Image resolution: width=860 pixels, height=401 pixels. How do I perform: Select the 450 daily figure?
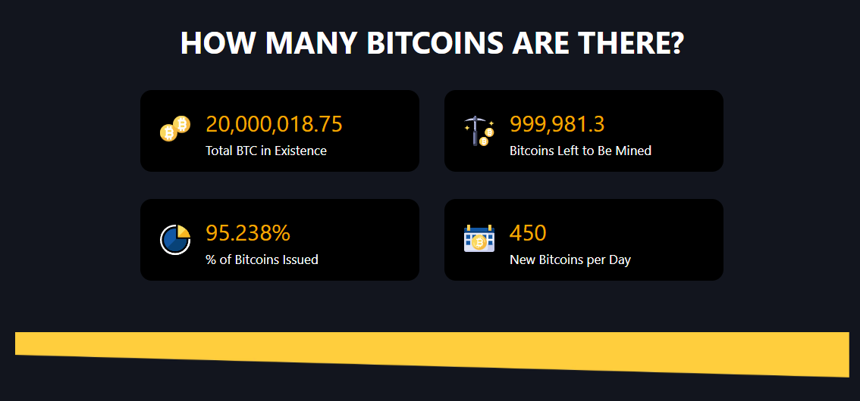pyautogui.click(x=528, y=233)
